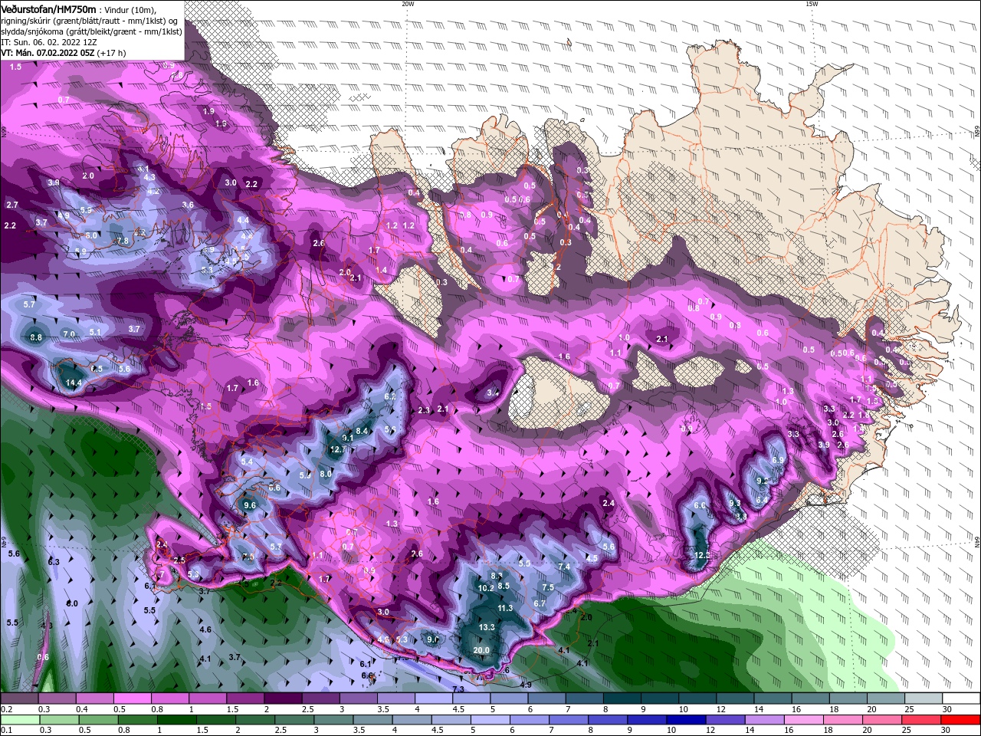Click the 'rigning/skúrir' legend description line
The image size is (981, 736).
(90, 20)
